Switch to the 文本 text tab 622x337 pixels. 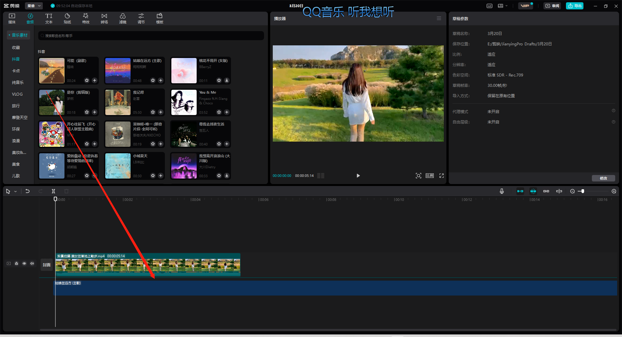(49, 18)
